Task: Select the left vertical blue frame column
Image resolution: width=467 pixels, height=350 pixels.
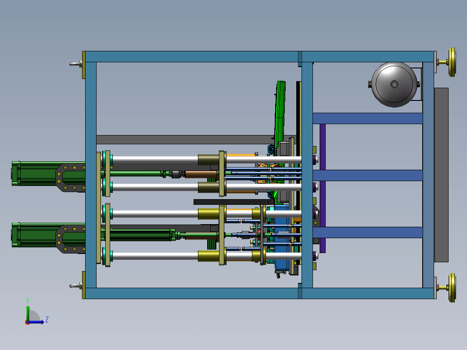Action: (x=91, y=175)
